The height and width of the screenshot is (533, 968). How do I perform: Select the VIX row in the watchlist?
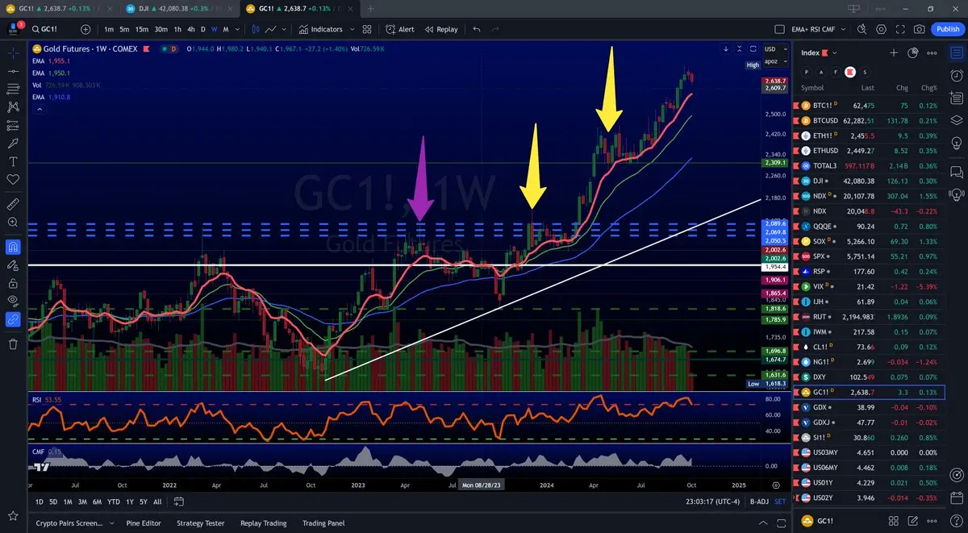pyautogui.click(x=869, y=286)
